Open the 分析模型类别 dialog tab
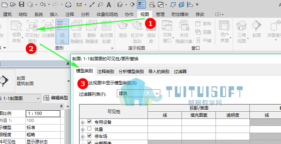 (x=131, y=72)
